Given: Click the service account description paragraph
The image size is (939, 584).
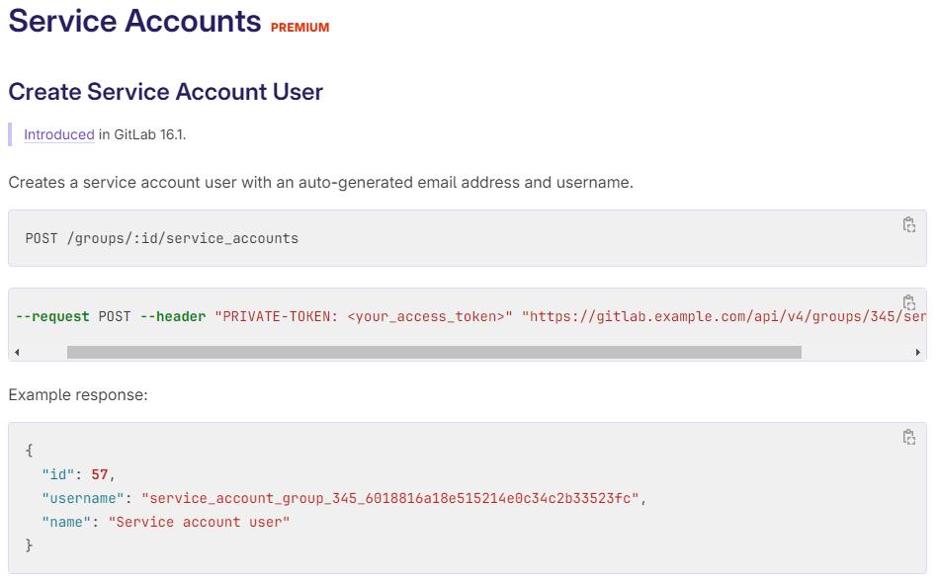Looking at the screenshot, I should pyautogui.click(x=320, y=182).
